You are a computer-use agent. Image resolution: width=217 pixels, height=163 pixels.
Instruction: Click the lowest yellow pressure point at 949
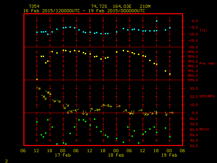coord(37,79)
